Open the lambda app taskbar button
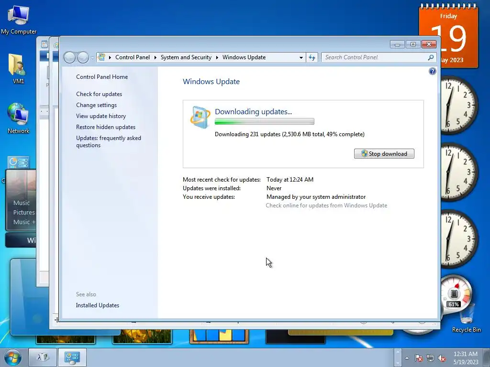The width and height of the screenshot is (490, 367). click(43, 357)
